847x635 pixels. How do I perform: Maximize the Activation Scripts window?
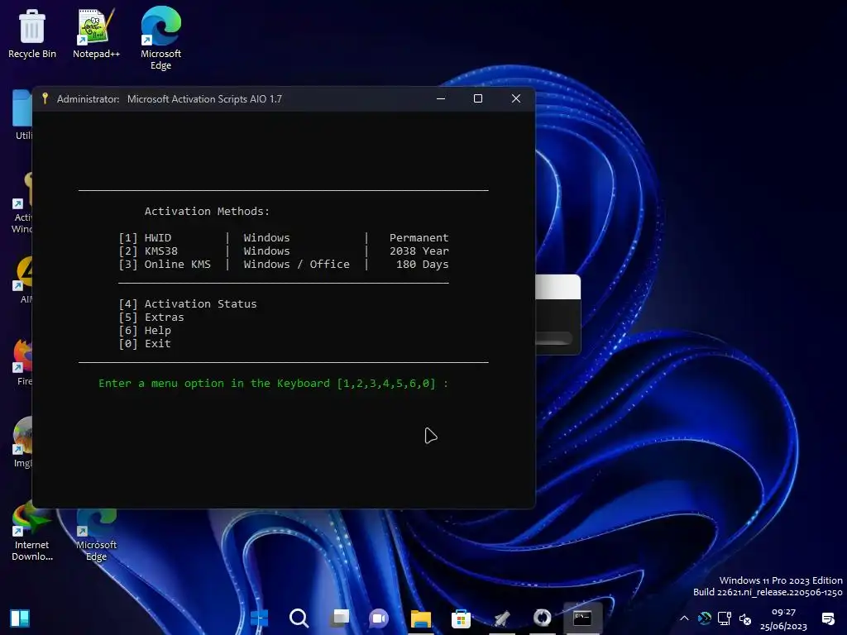tap(478, 98)
